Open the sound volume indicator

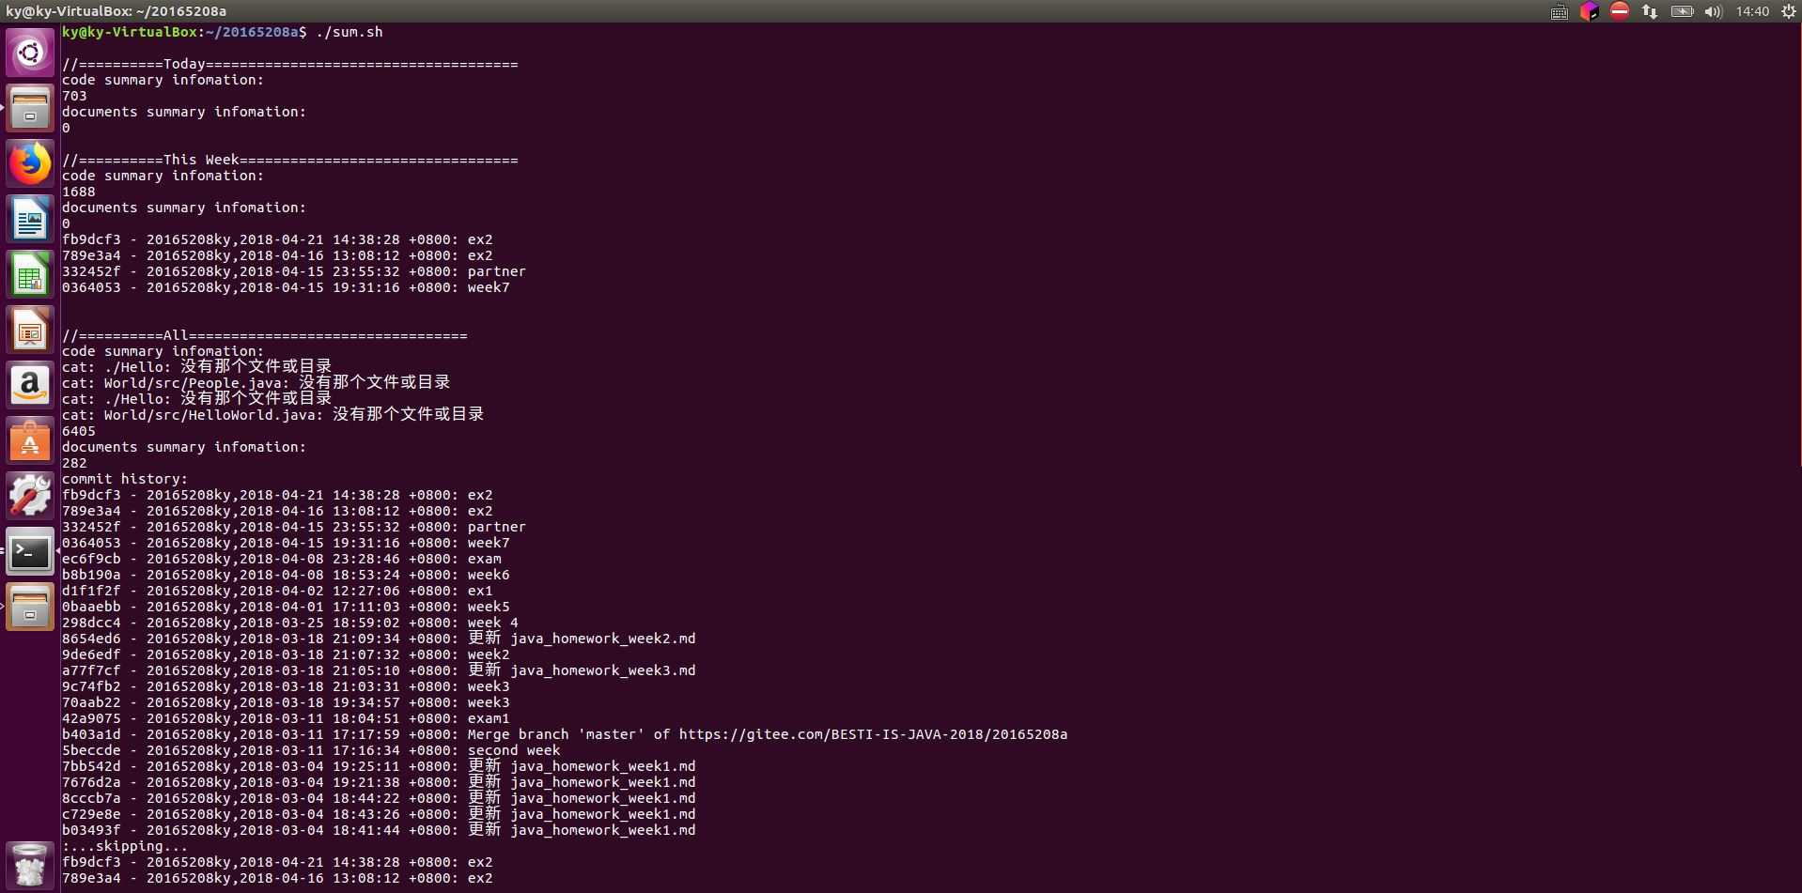pos(1713,11)
